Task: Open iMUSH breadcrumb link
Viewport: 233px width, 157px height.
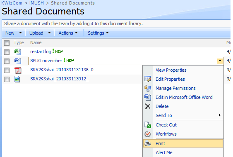Action: point(36,3)
